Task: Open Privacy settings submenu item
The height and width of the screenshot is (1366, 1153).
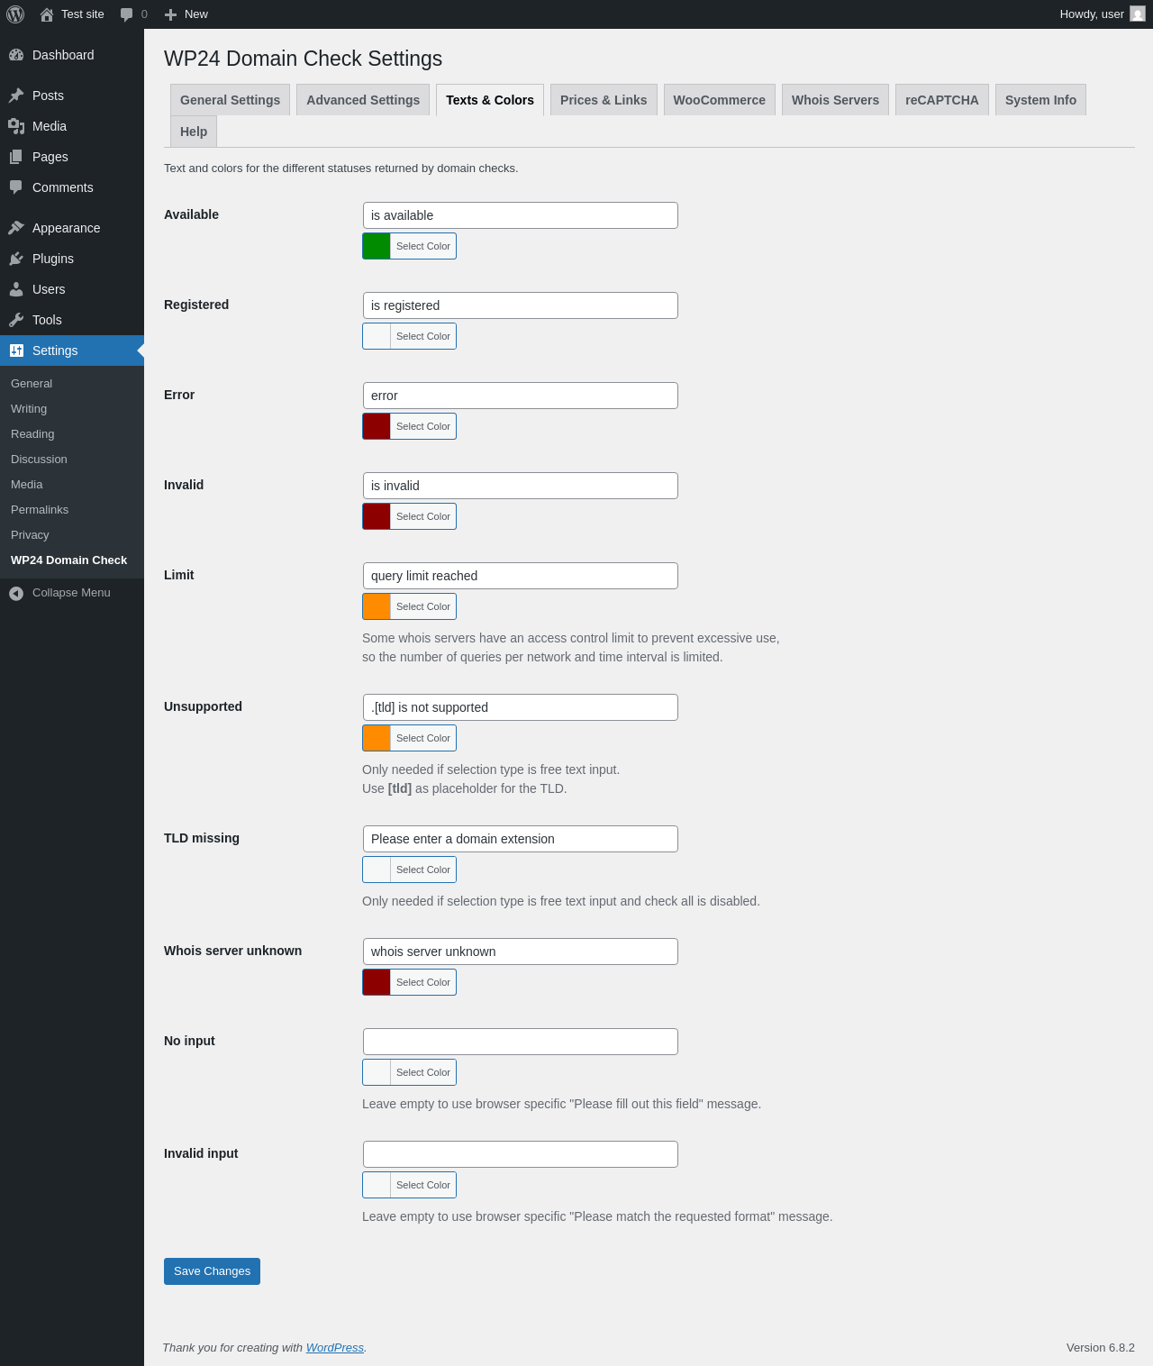Action: (72, 535)
